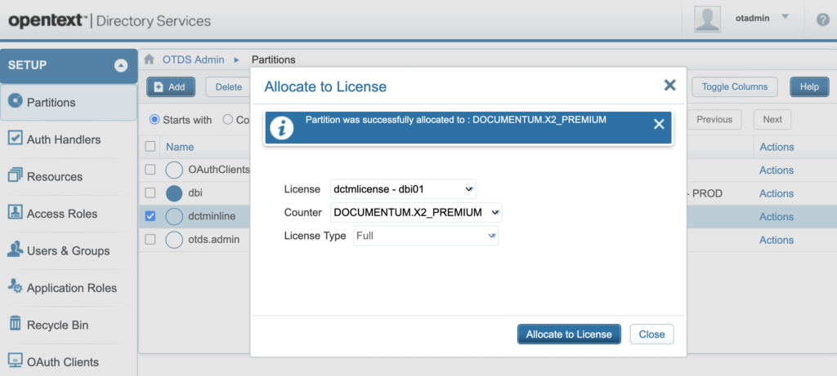Open OAuth Clients in sidebar menu

62,361
